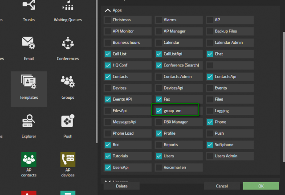Check the Calendar Admin checkbox
The width and height of the screenshot is (285, 195).
click(210, 43)
